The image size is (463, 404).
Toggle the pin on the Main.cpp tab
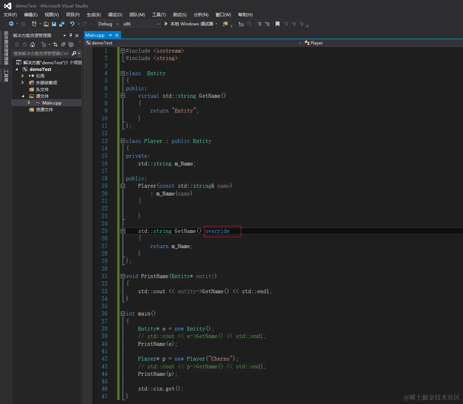pyautogui.click(x=110, y=35)
